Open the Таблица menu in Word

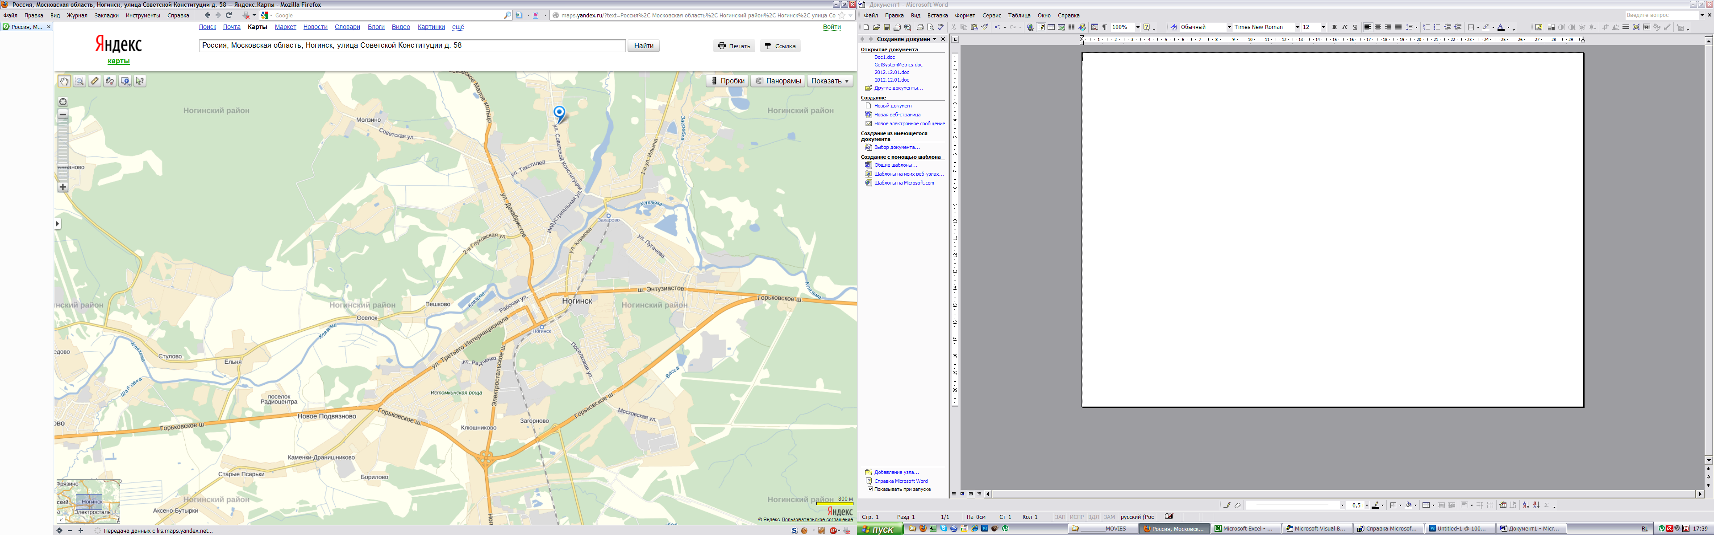click(x=1019, y=15)
